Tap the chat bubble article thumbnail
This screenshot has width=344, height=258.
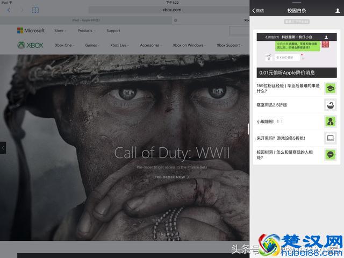tap(330, 155)
